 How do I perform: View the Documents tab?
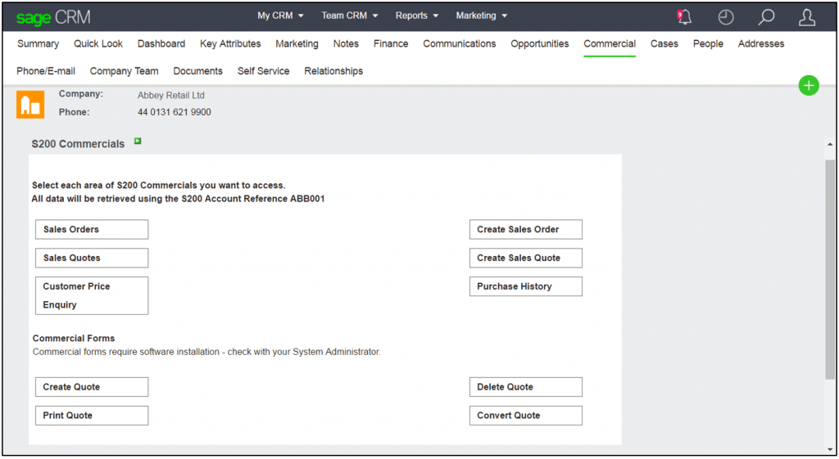coord(197,71)
